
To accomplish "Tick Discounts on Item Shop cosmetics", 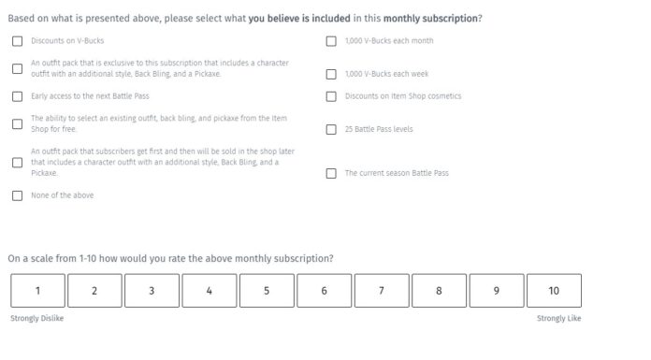I will [x=331, y=96].
